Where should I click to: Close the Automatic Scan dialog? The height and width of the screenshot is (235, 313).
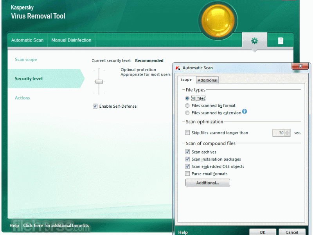(300, 66)
